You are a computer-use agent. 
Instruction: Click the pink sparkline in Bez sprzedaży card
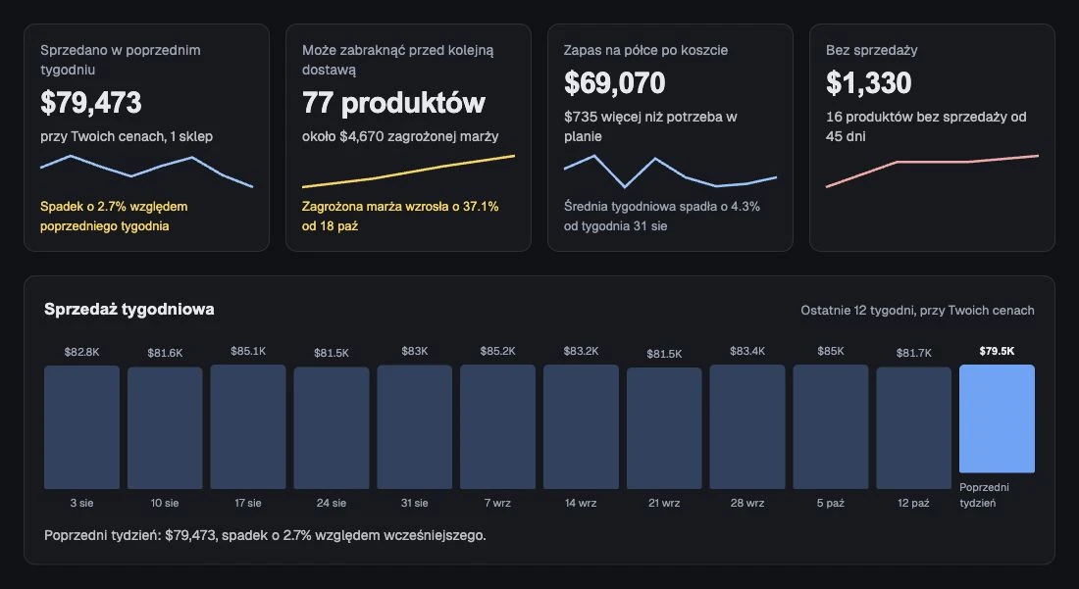pyautogui.click(x=933, y=172)
